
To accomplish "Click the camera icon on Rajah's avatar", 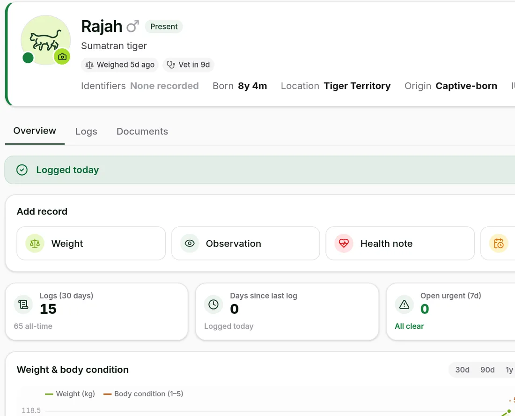I will point(62,57).
